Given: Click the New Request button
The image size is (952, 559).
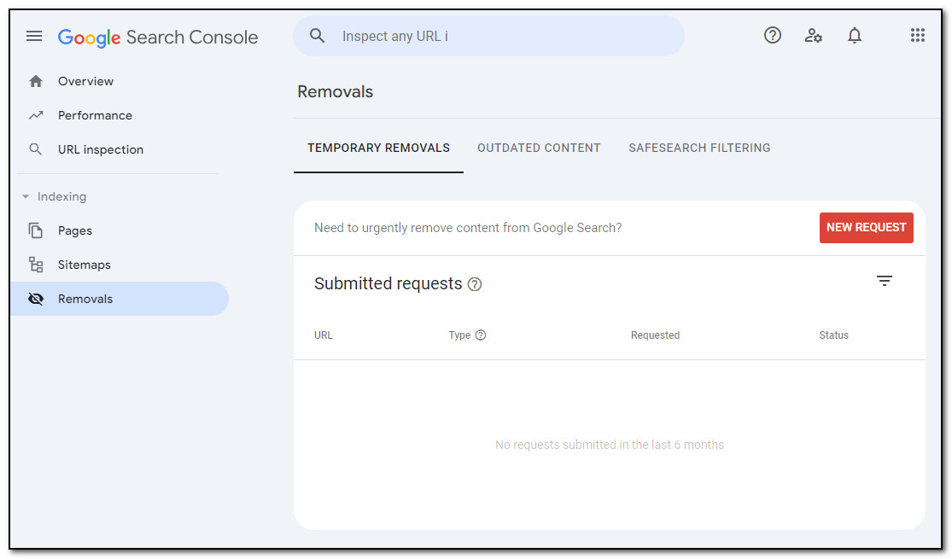Looking at the screenshot, I should coord(866,228).
